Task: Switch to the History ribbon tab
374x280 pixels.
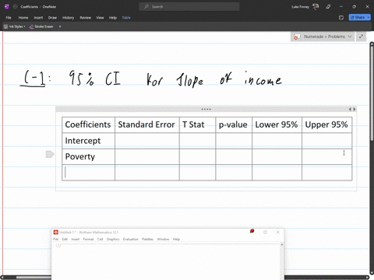Action: (68, 18)
